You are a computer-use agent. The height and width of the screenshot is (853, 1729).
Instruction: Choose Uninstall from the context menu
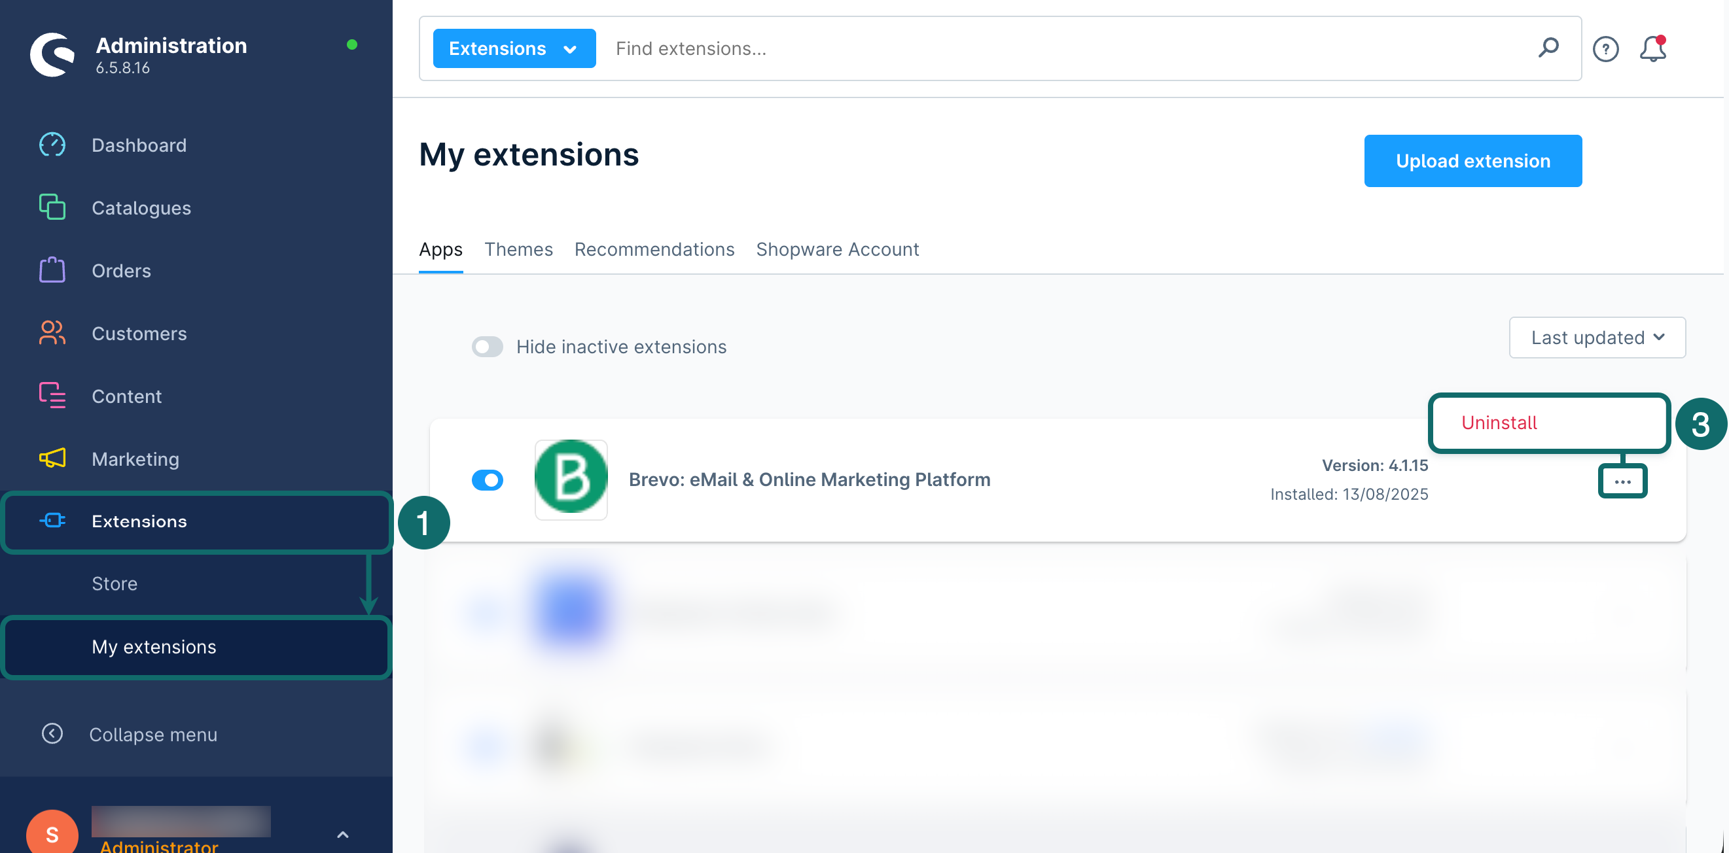click(x=1549, y=423)
